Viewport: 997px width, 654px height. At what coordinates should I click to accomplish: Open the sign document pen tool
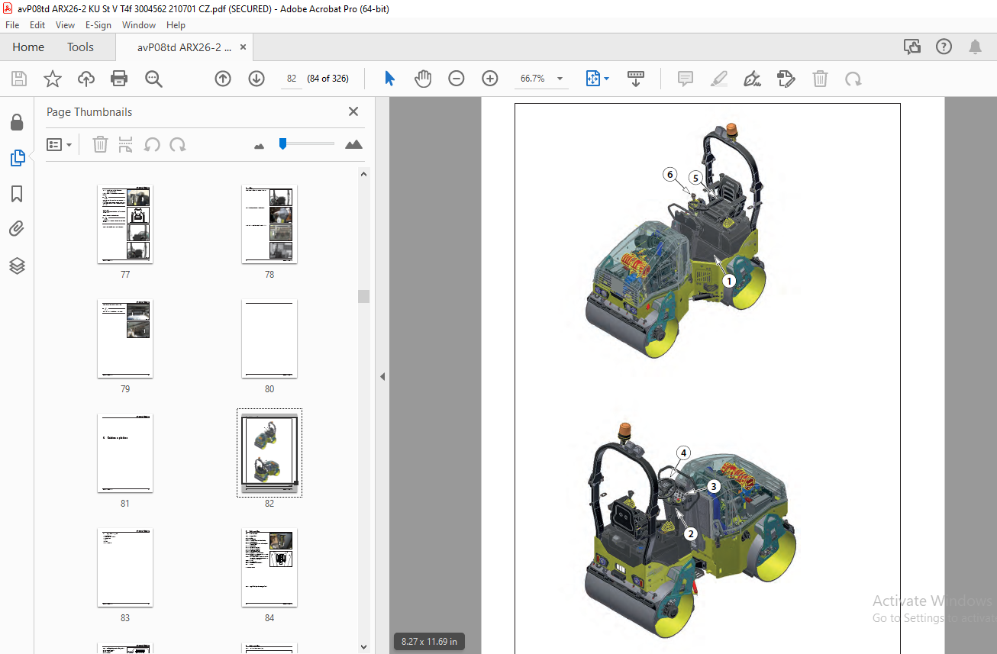pos(753,79)
